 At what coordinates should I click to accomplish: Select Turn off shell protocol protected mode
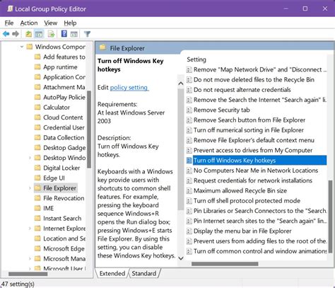(247, 201)
